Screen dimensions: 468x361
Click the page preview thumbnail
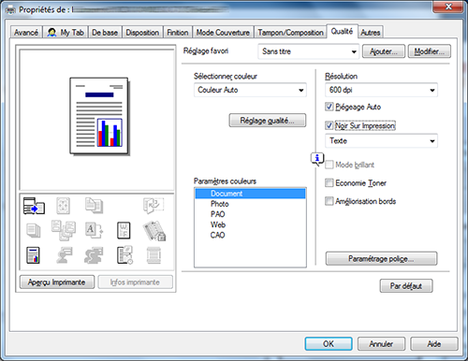tap(99, 116)
